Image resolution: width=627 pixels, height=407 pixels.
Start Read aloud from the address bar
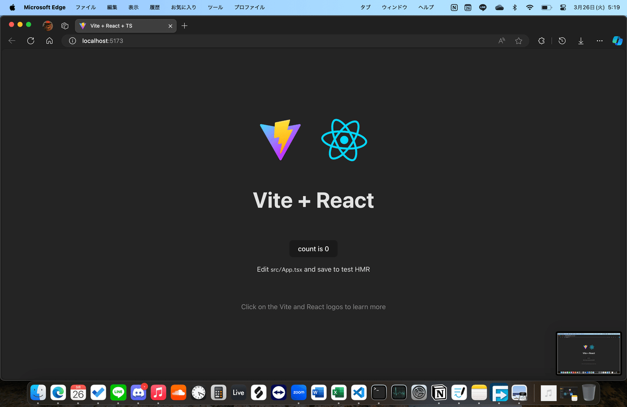coord(502,41)
